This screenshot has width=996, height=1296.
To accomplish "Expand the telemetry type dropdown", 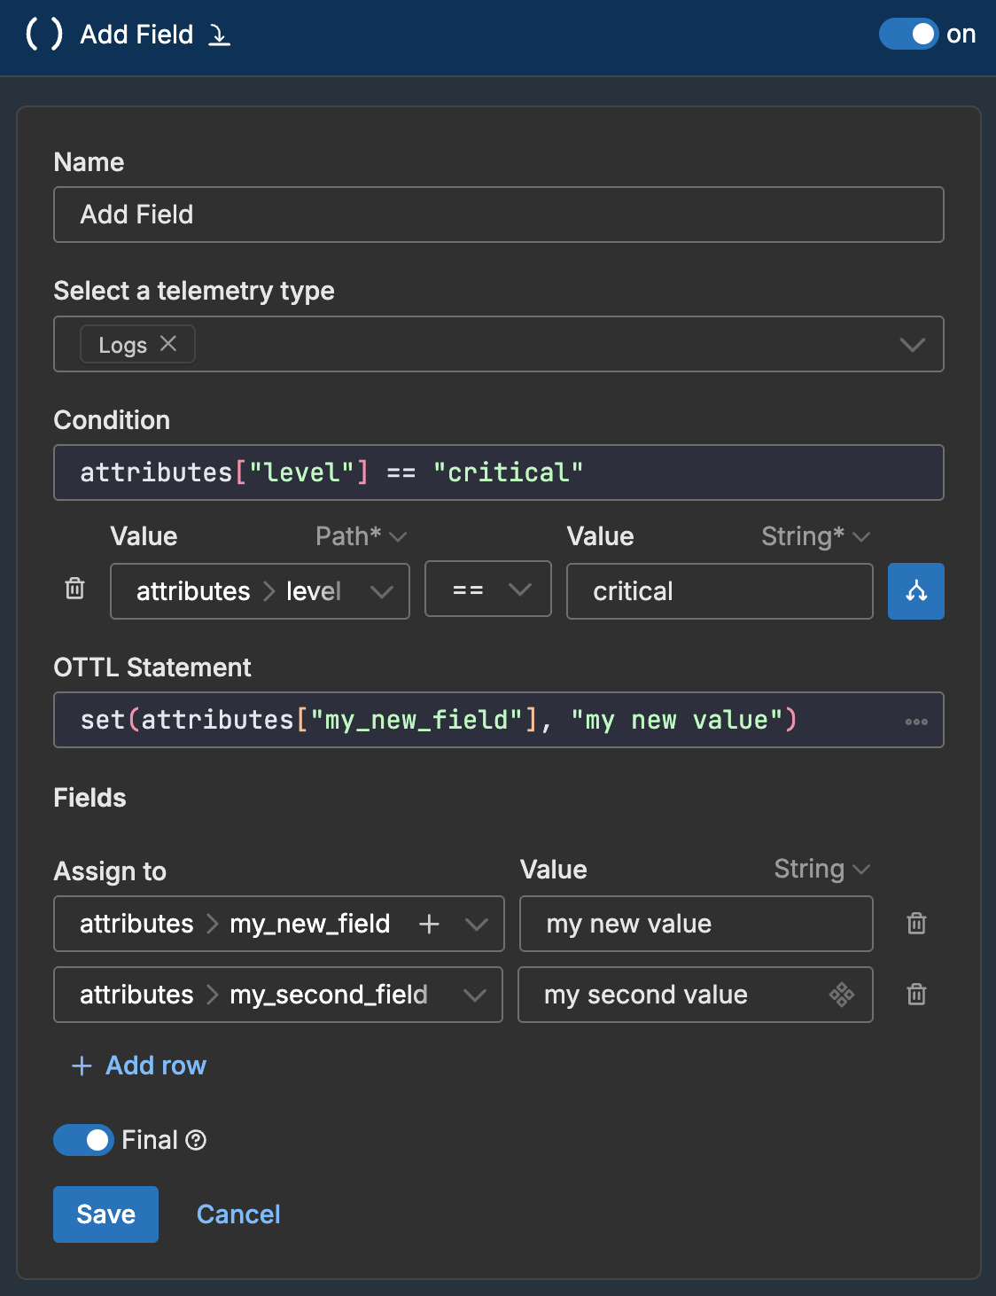I will 912,345.
